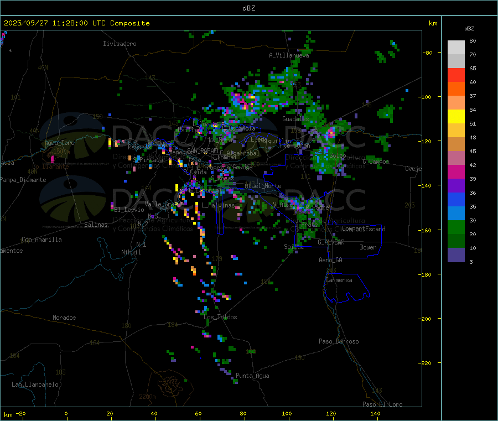Click the El_Desvio location label
This screenshot has width=498, height=421.
[x=129, y=210]
